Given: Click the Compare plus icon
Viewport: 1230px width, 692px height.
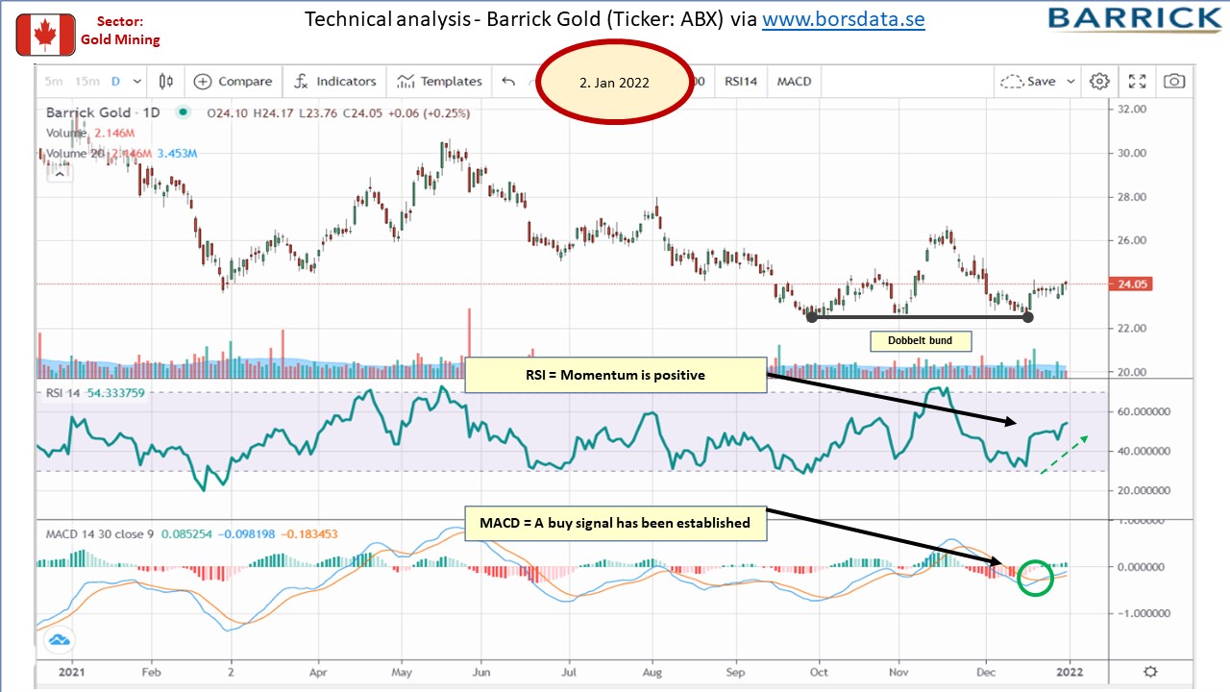Looking at the screenshot, I should coord(203,82).
